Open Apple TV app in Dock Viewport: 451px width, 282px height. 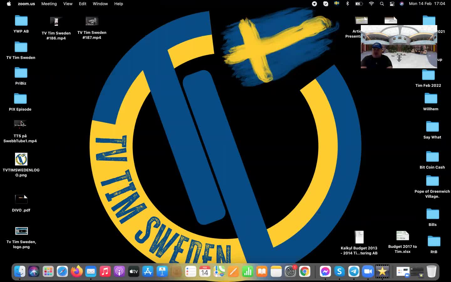click(134, 271)
